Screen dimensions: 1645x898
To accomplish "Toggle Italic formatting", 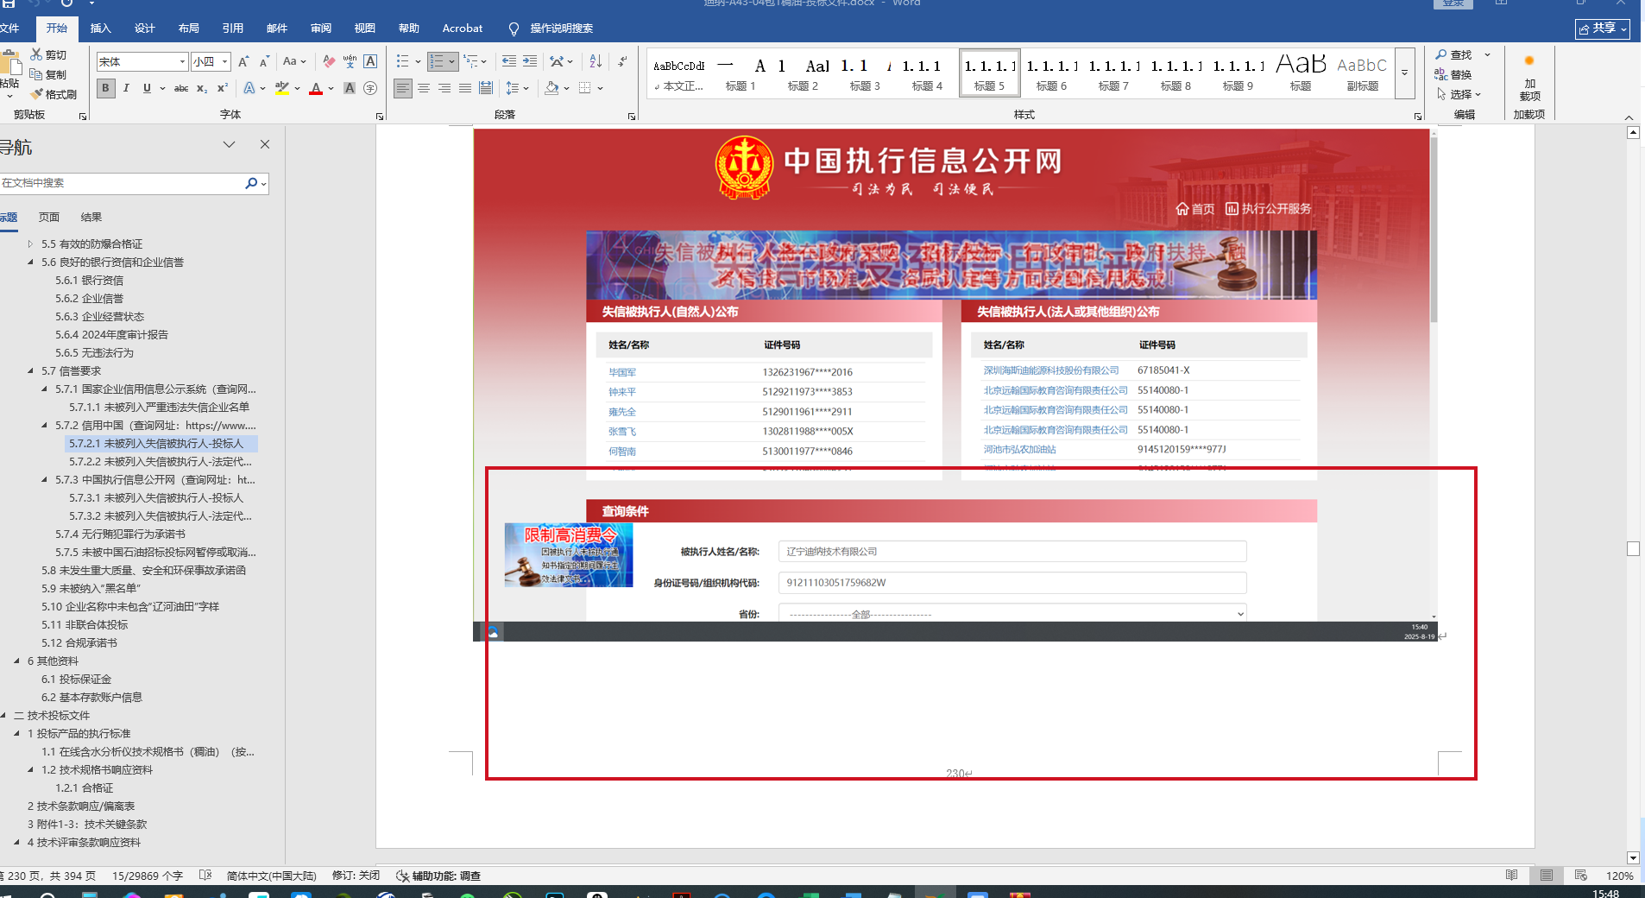I will click(x=126, y=88).
